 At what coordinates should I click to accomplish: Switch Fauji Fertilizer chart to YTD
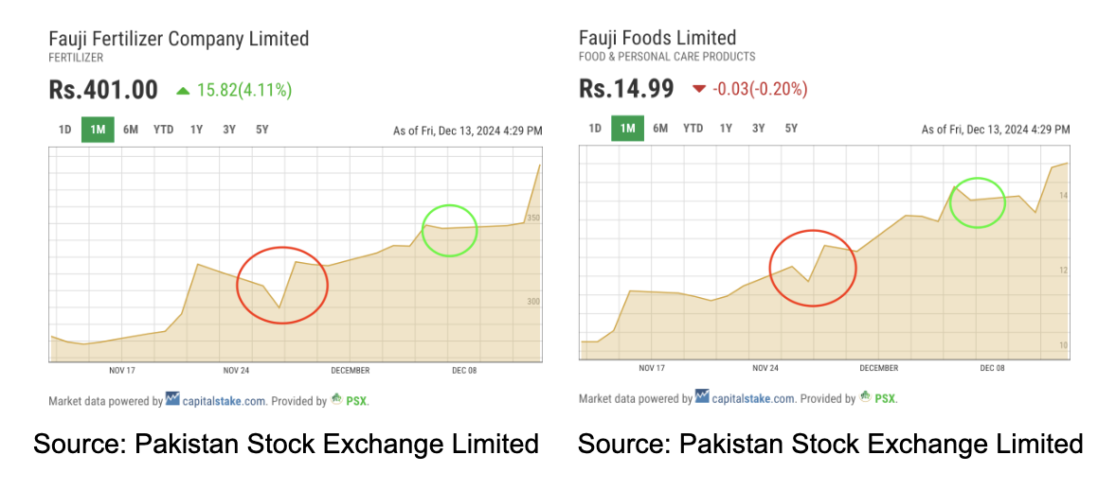(164, 131)
